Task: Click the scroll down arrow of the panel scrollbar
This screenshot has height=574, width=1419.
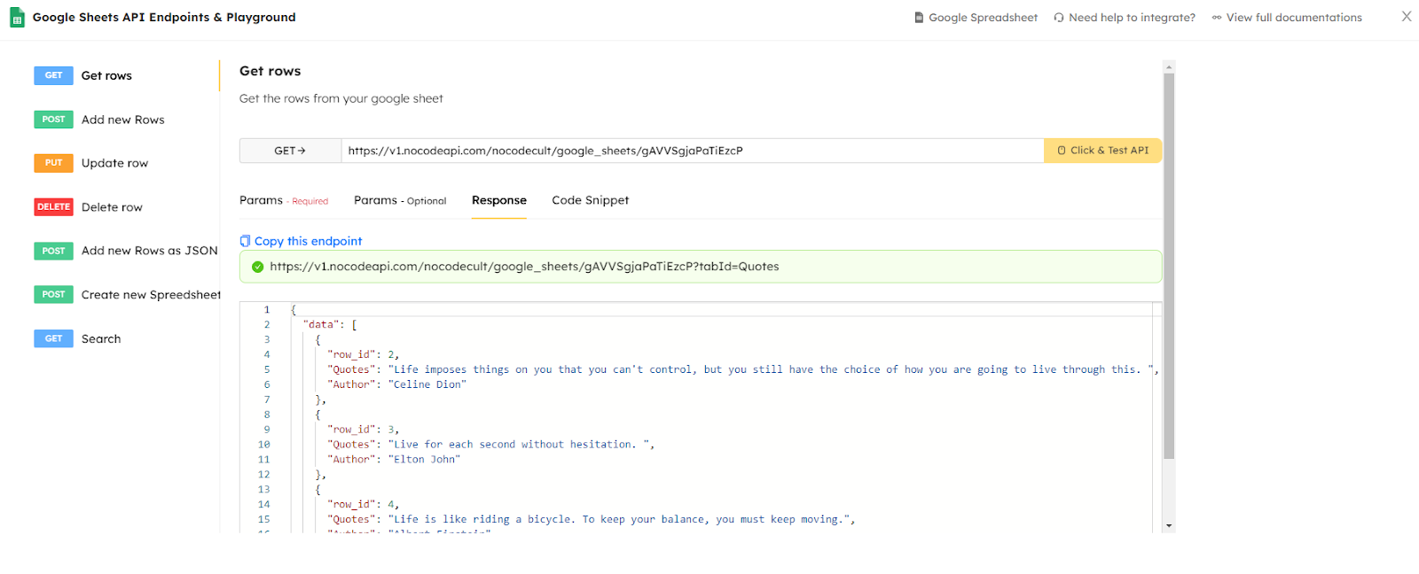Action: pyautogui.click(x=1169, y=525)
